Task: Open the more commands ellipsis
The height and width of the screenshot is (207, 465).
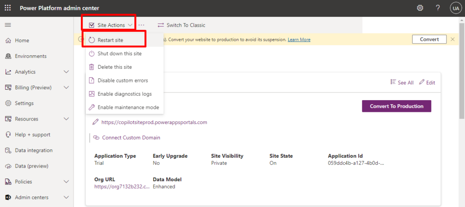Action: coord(142,25)
